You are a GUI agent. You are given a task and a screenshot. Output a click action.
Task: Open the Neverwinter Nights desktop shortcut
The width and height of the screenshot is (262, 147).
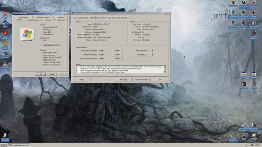pos(254,25)
